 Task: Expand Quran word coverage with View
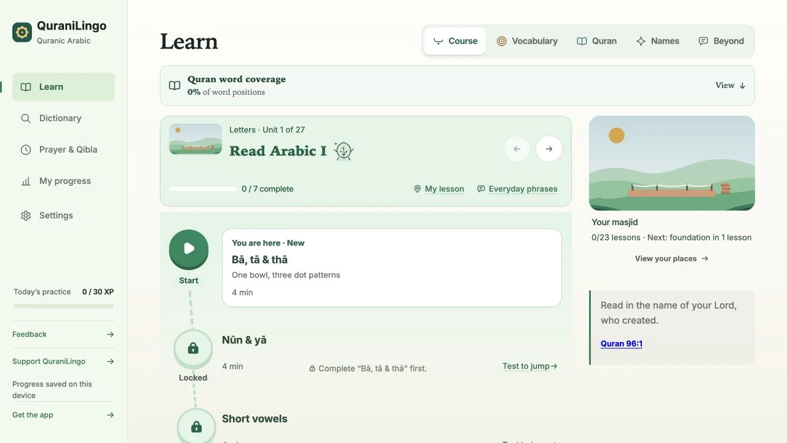[730, 86]
